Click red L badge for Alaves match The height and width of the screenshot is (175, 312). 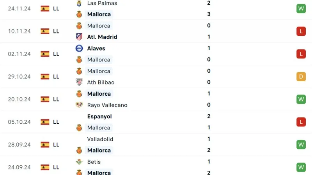pyautogui.click(x=301, y=54)
